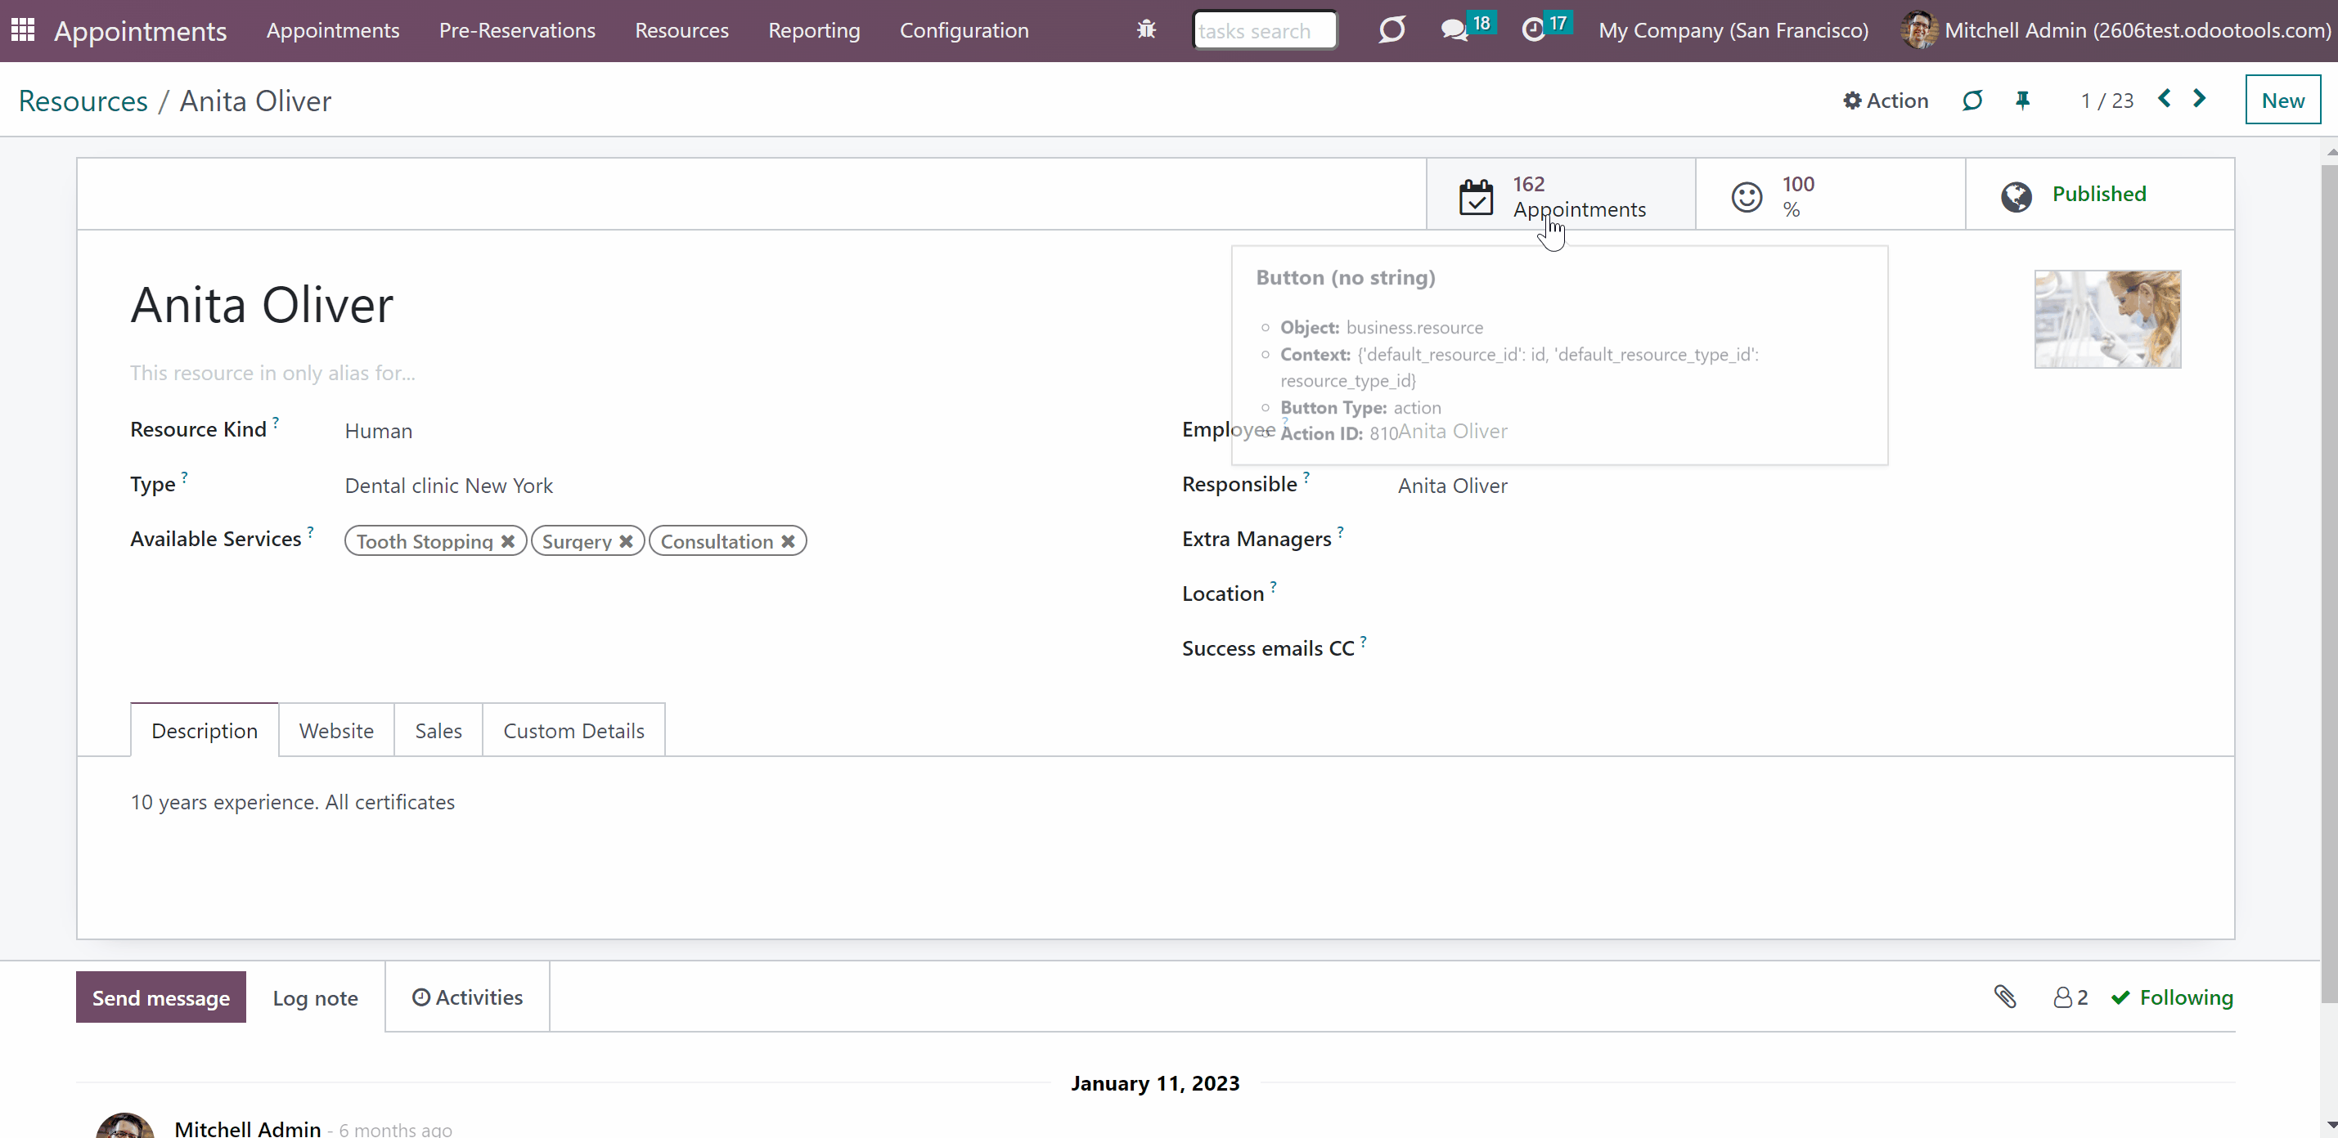Open the Appointments menu item
Viewport: 2338px width, 1138px height.
point(333,30)
